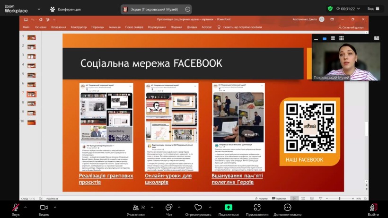This screenshot has width=388, height=218.
Task: Open ribbon display options icon in title bar
Action: [x=332, y=19]
